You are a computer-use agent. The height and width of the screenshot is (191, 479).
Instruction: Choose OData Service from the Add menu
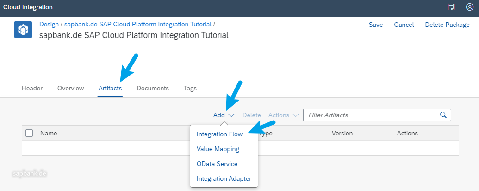(217, 164)
